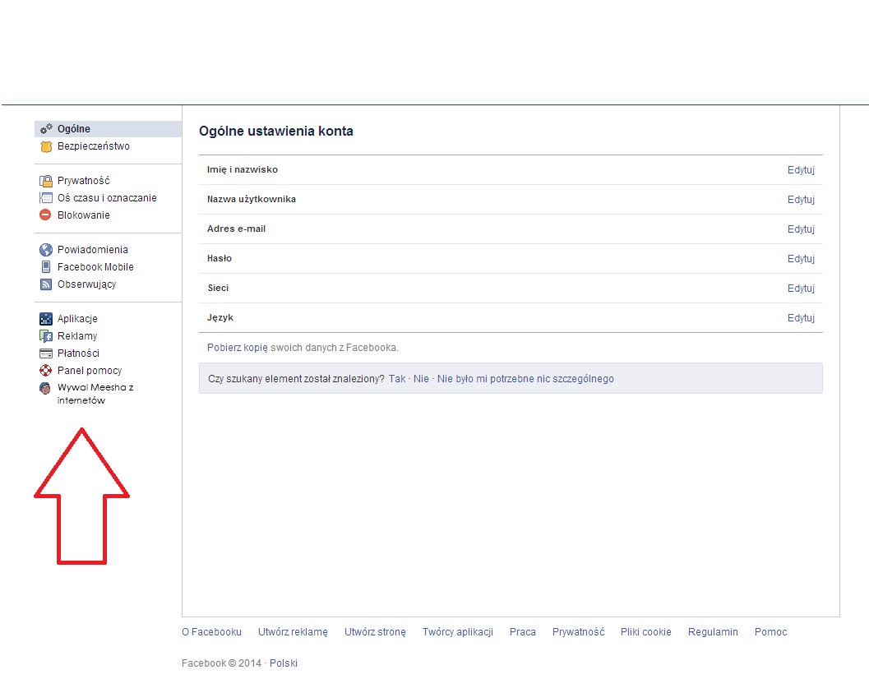
Task: Select Blokowanie in the sidebar
Action: pyautogui.click(x=84, y=215)
